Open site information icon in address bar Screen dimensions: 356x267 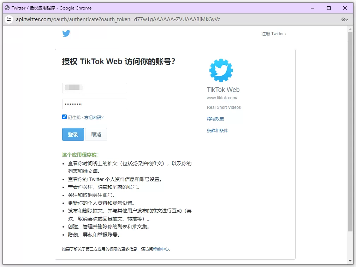pyautogui.click(x=9, y=19)
